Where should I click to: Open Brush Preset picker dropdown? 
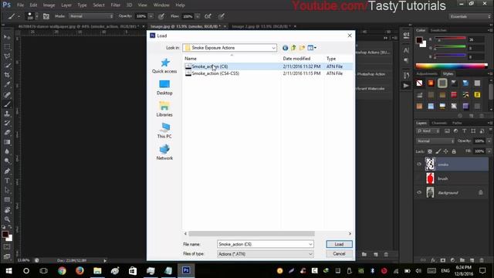click(x=36, y=16)
